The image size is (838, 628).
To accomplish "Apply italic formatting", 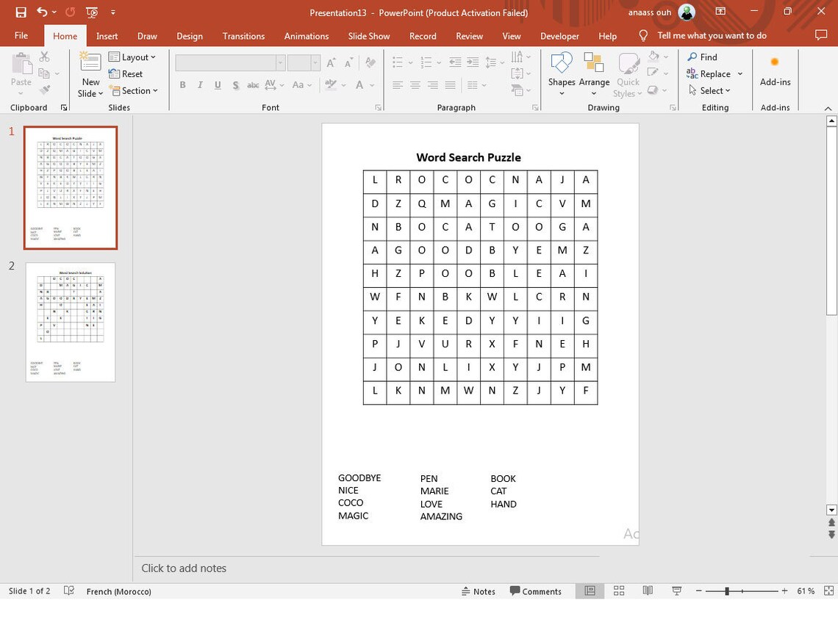I will [x=199, y=84].
